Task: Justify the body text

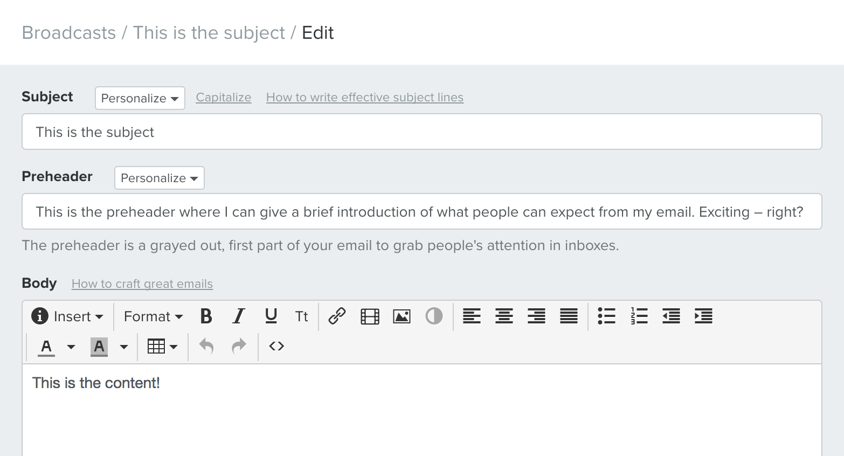Action: 569,316
